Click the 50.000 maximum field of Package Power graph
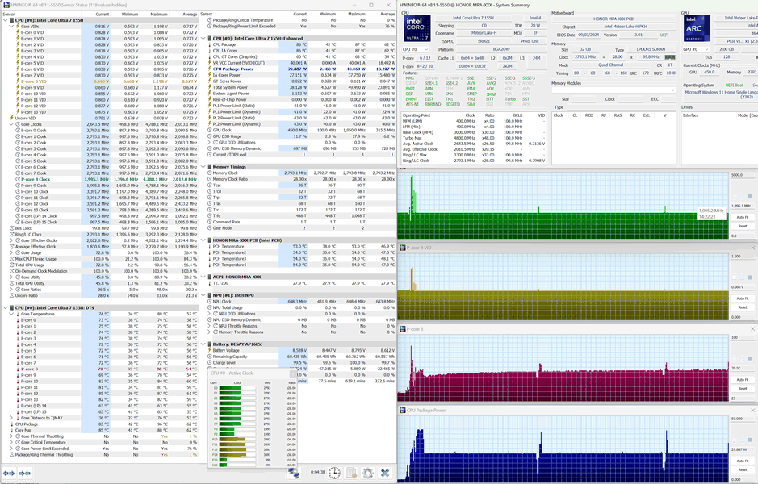The image size is (758, 484). (x=742, y=419)
